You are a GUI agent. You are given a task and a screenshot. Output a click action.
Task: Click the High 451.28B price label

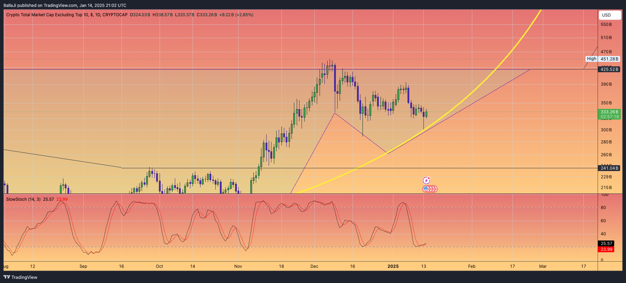pos(603,59)
